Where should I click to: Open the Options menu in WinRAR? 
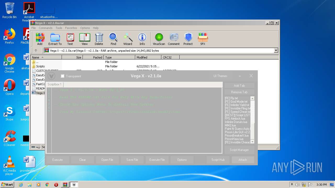(85, 28)
